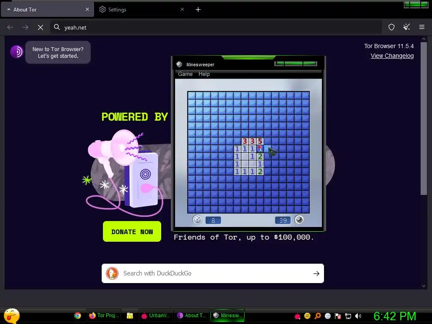Launch Chrome from the taskbar
This screenshot has height=324, width=432.
78,316
